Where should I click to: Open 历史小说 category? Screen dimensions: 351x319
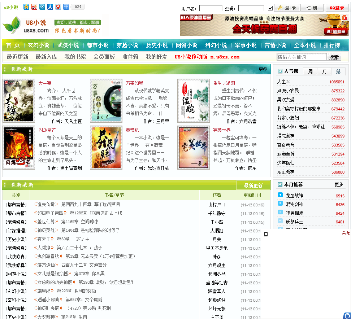(x=157, y=45)
